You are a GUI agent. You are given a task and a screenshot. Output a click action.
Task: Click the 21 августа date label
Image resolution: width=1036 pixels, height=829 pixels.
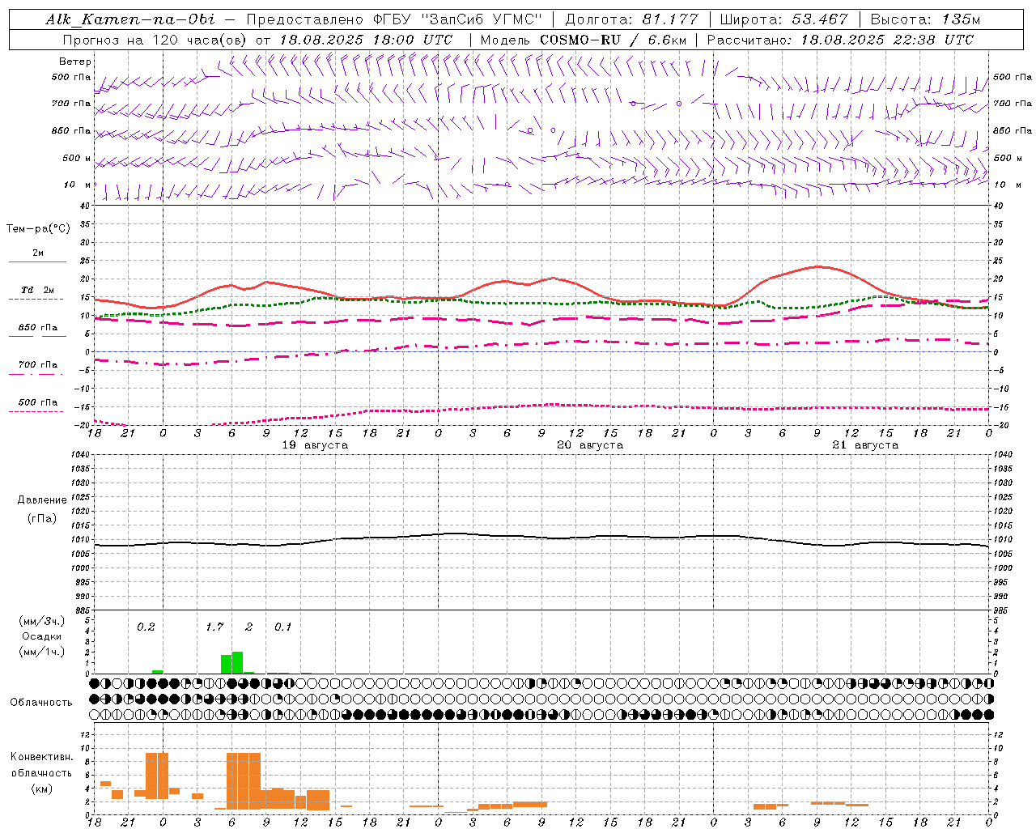point(865,445)
